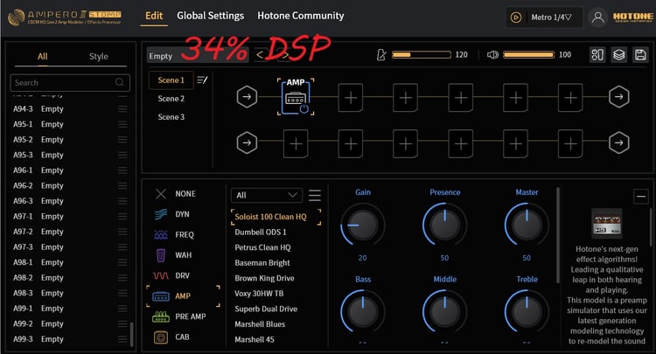
Task: Open the All amp filter dropdown
Action: click(266, 195)
